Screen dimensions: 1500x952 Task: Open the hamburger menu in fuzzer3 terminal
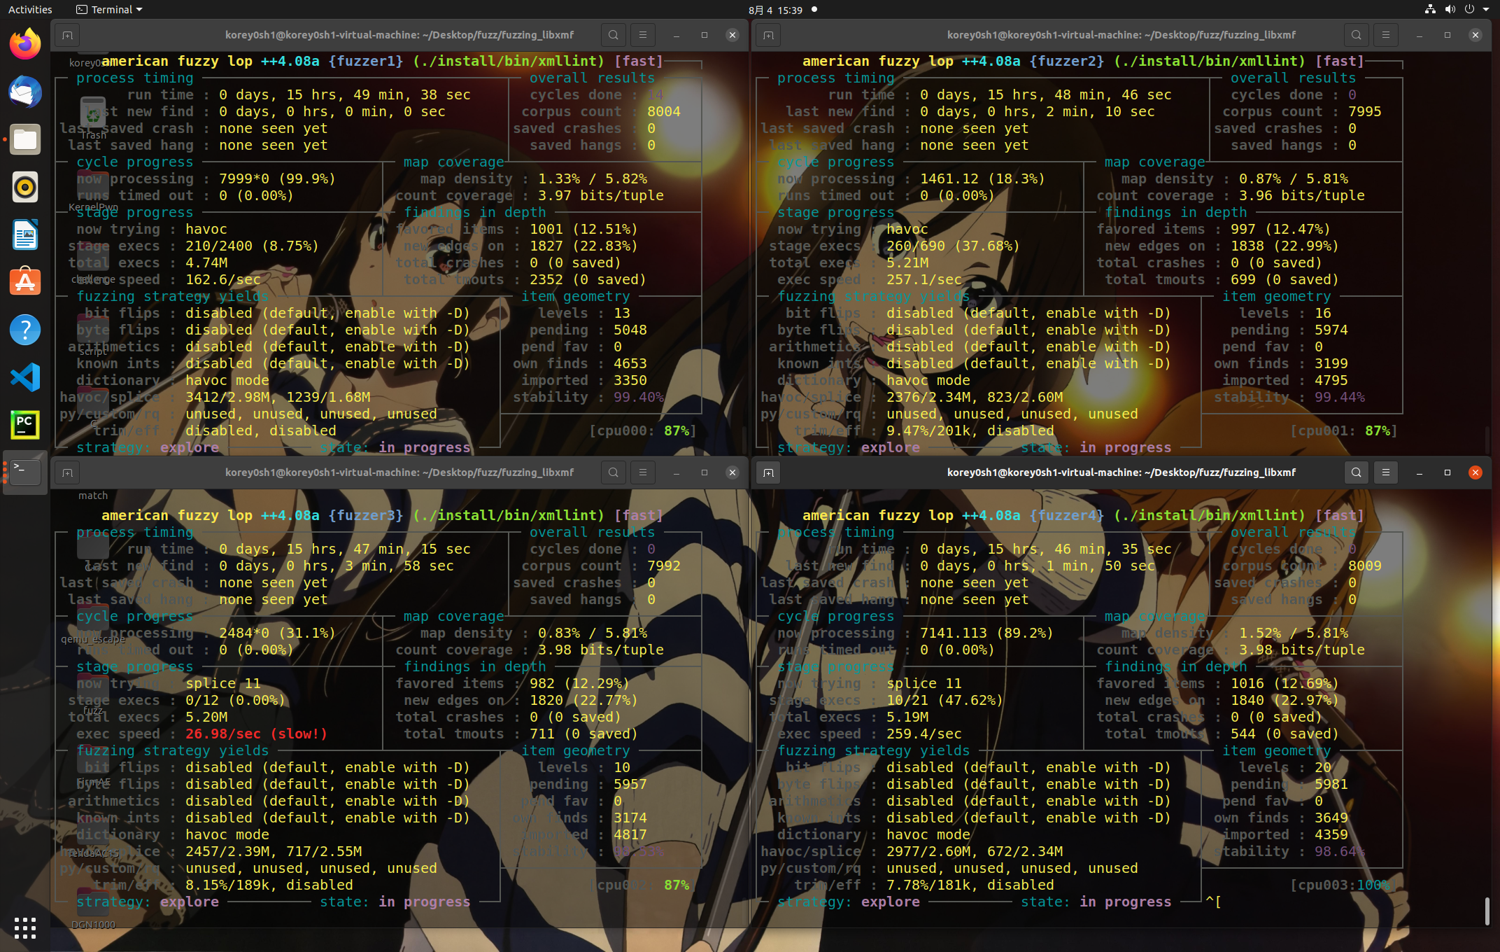coord(643,472)
